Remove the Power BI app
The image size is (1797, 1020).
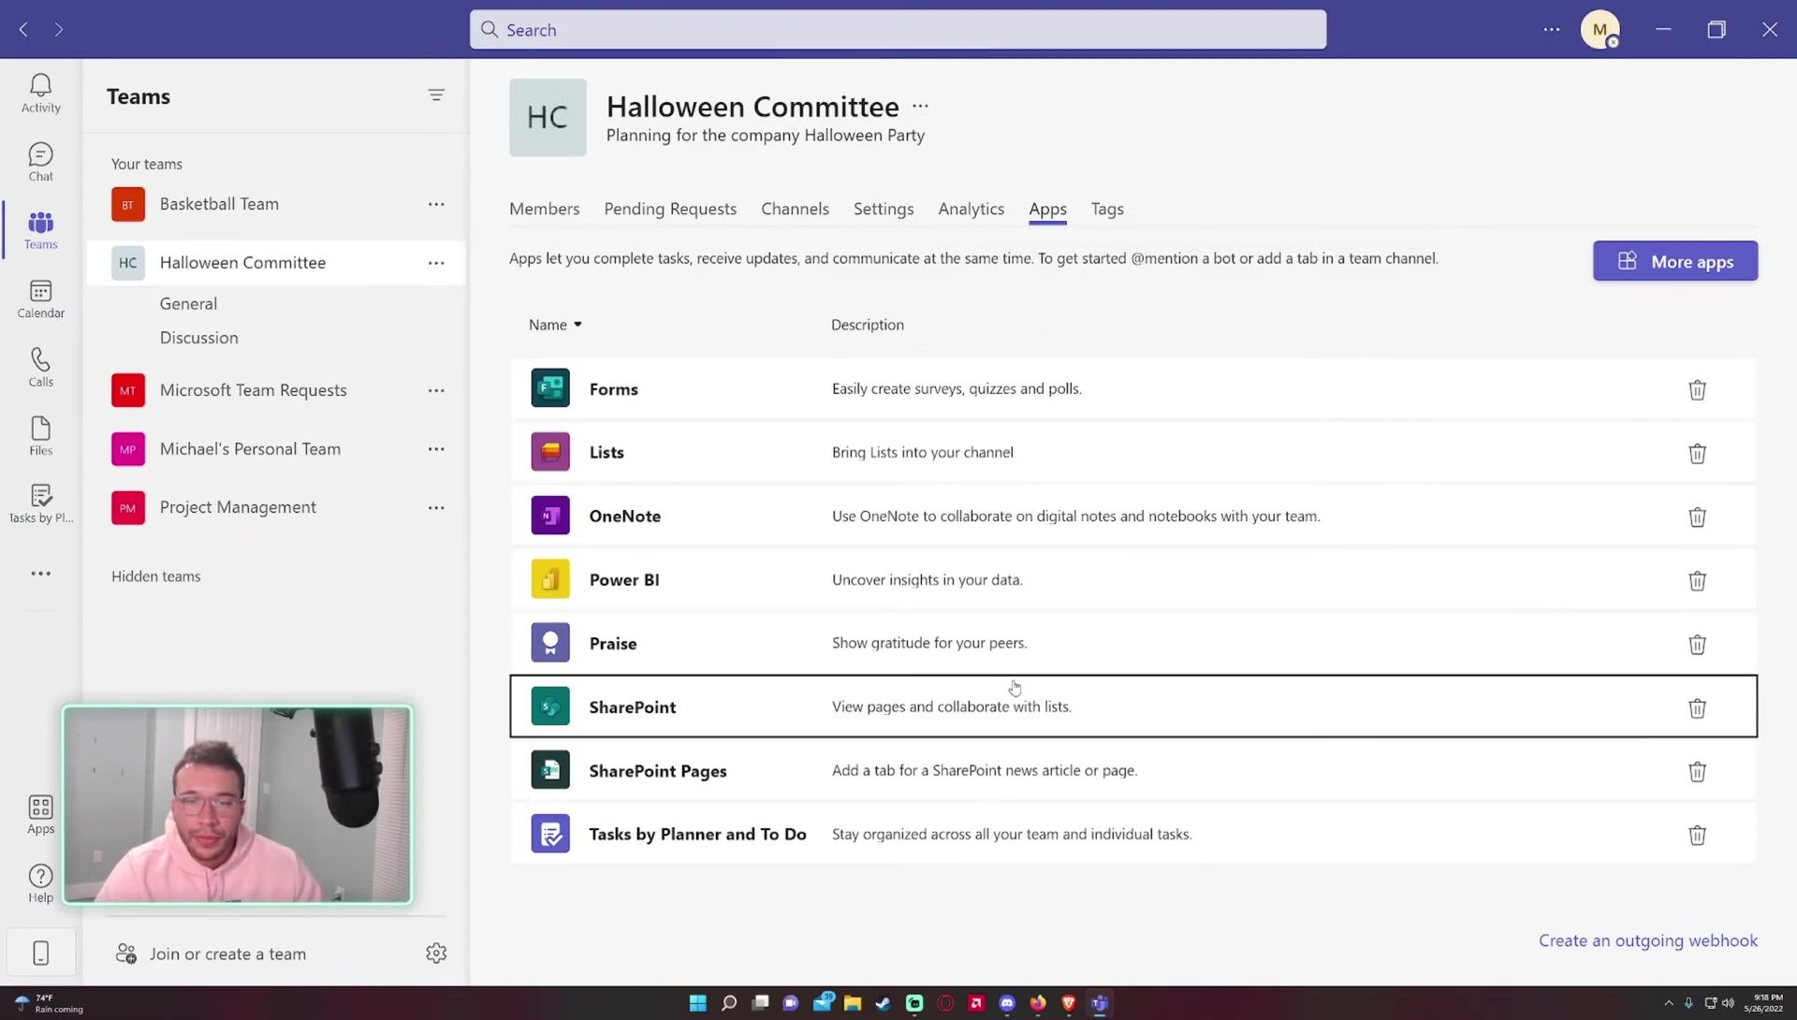pyautogui.click(x=1697, y=581)
